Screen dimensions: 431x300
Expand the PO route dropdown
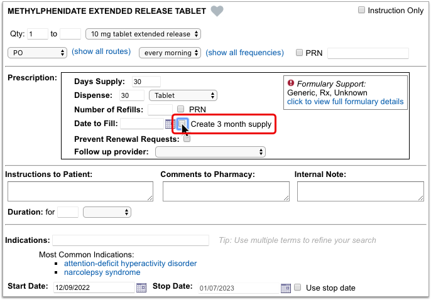click(x=38, y=53)
